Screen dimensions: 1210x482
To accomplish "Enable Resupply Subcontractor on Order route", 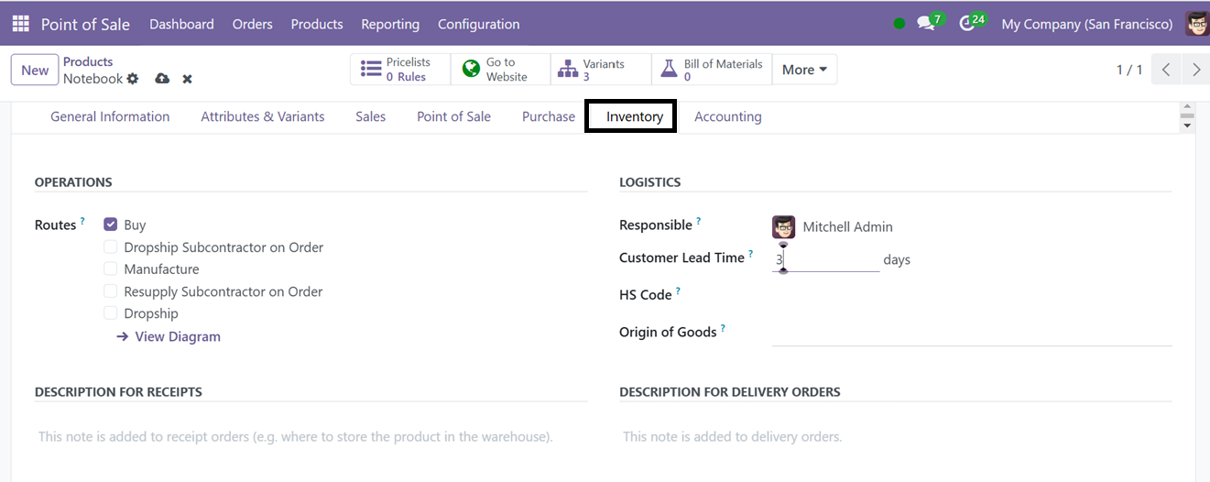I will pyautogui.click(x=111, y=291).
